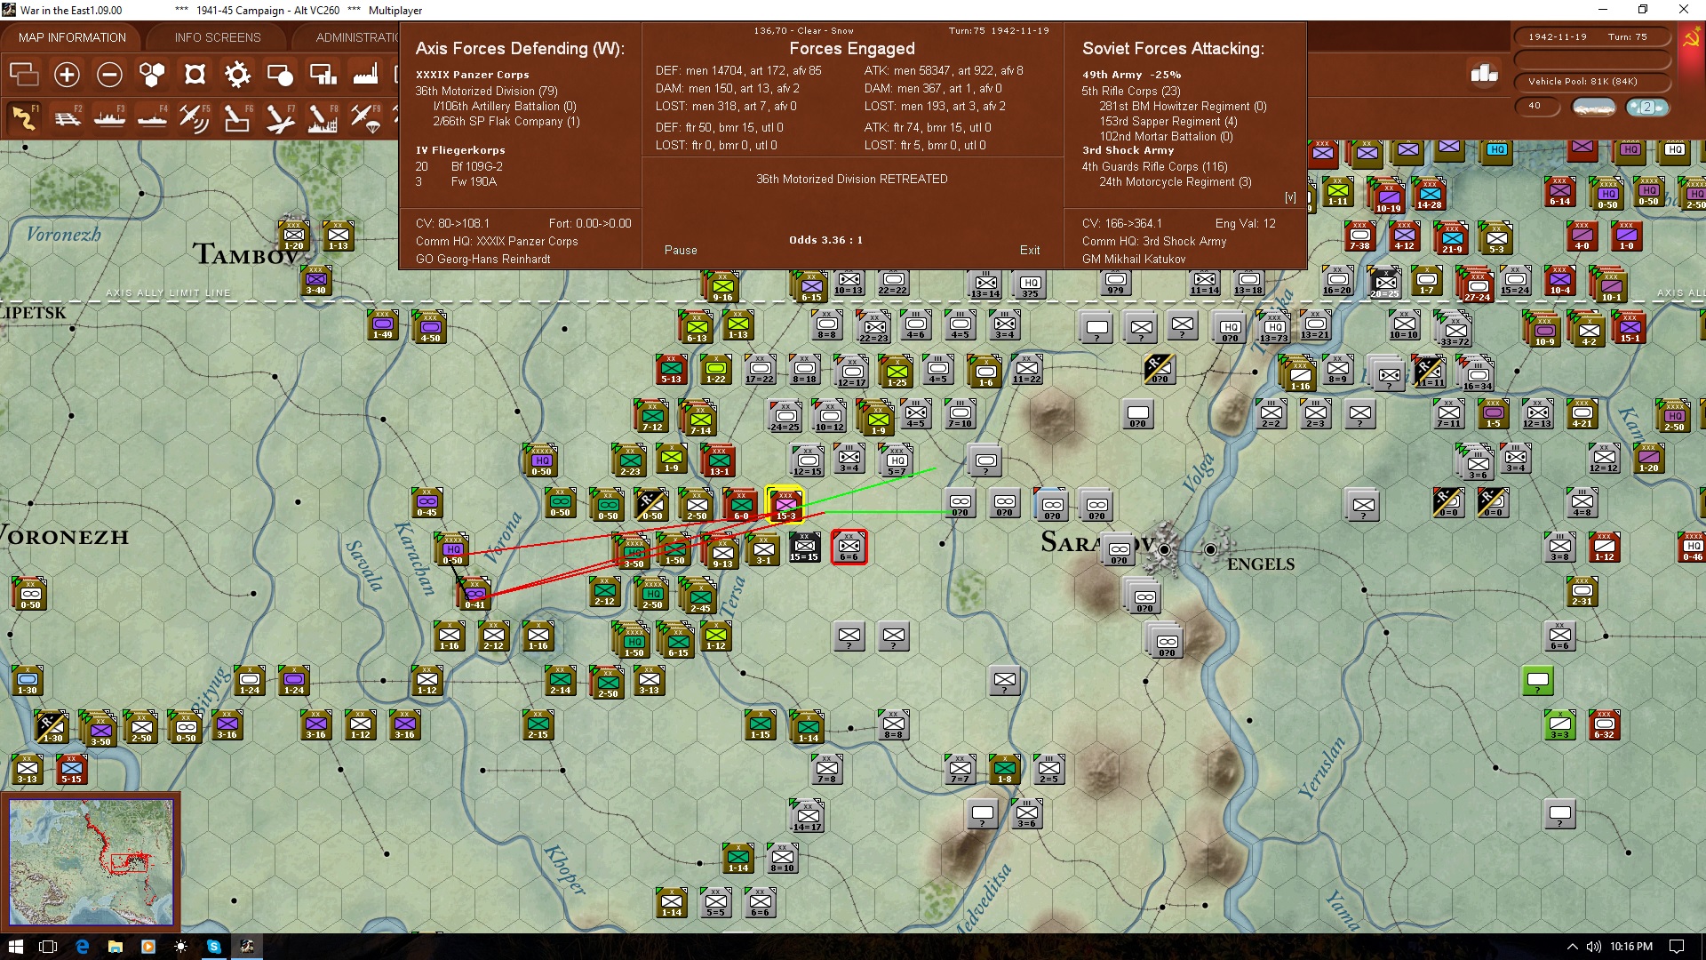This screenshot has height=960, width=1706.
Task: Toggle the factory display icon
Action: click(365, 75)
